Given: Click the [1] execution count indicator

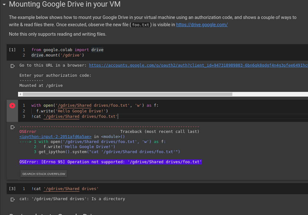Looking at the screenshot, I should tap(12, 50).
